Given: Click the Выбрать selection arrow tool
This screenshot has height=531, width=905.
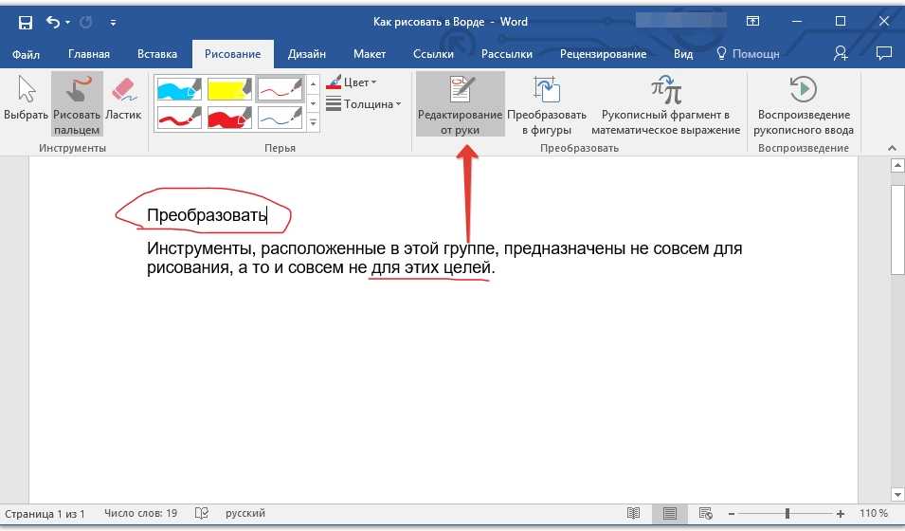Looking at the screenshot, I should 26,101.
